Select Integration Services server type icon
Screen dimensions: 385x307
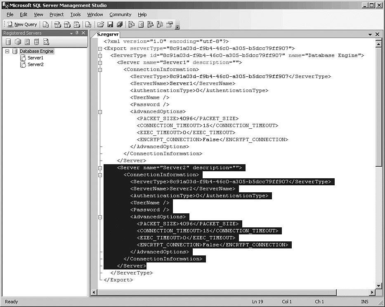coord(46,42)
